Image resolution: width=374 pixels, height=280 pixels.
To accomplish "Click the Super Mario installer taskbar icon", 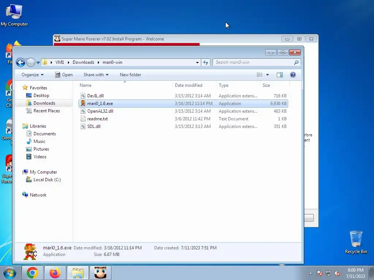I will coord(100,273).
